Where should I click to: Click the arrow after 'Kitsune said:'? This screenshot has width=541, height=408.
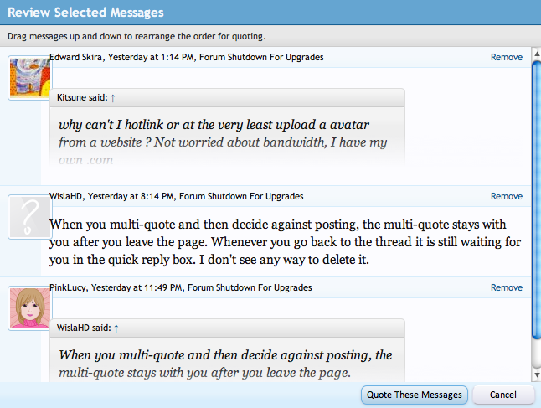pos(113,98)
